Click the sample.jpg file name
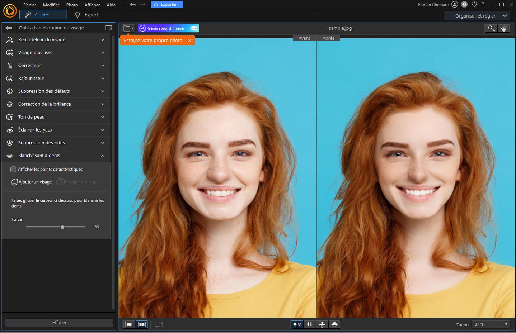This screenshot has width=516, height=333. point(340,28)
